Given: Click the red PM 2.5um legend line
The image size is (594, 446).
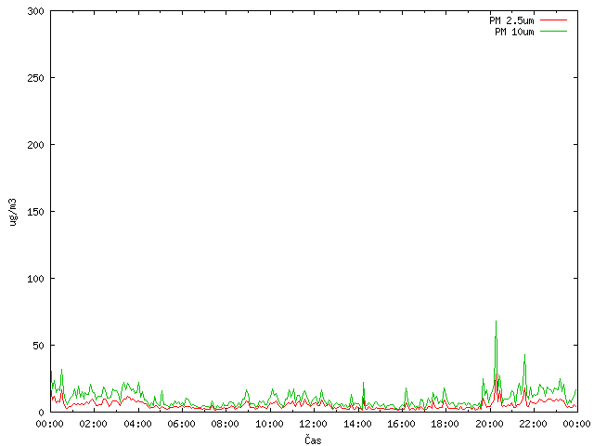Looking at the screenshot, I should coord(553,20).
